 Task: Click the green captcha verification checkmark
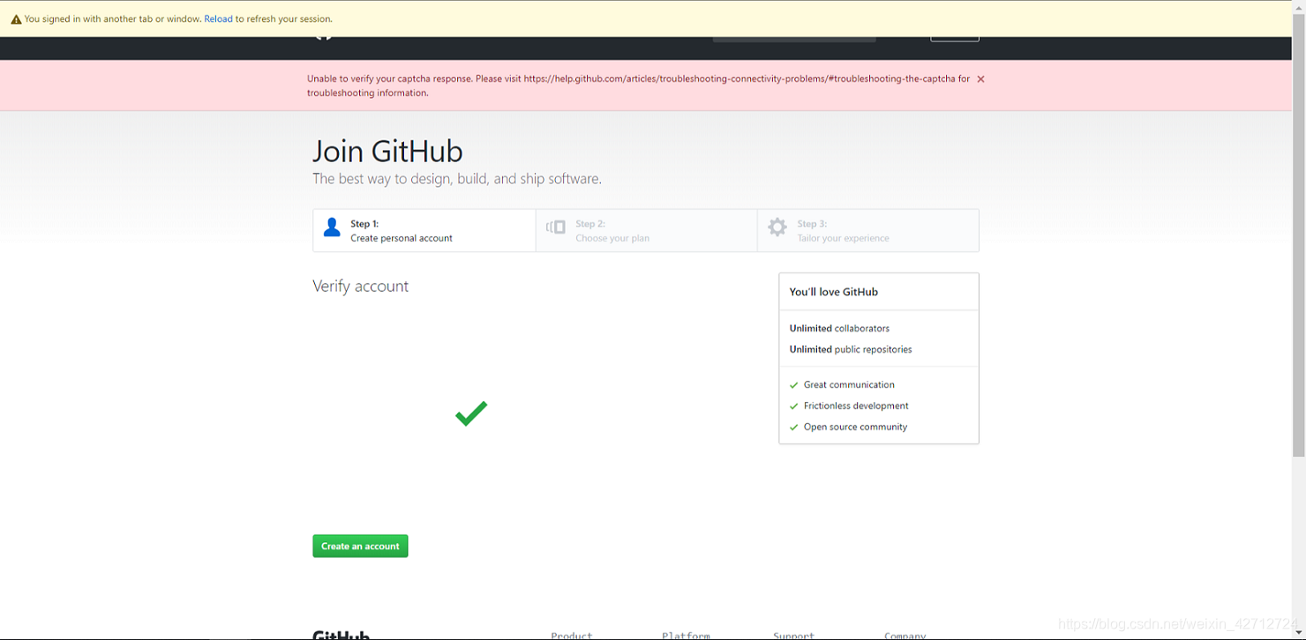pos(471,413)
